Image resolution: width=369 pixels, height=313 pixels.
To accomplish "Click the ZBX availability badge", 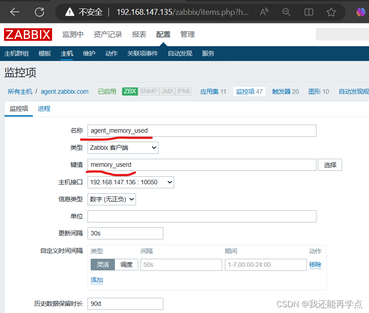I will point(130,91).
